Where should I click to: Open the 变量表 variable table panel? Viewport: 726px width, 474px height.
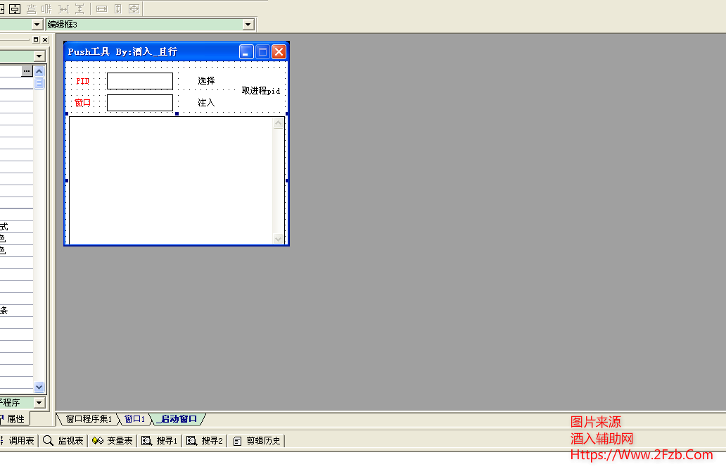pyautogui.click(x=113, y=440)
